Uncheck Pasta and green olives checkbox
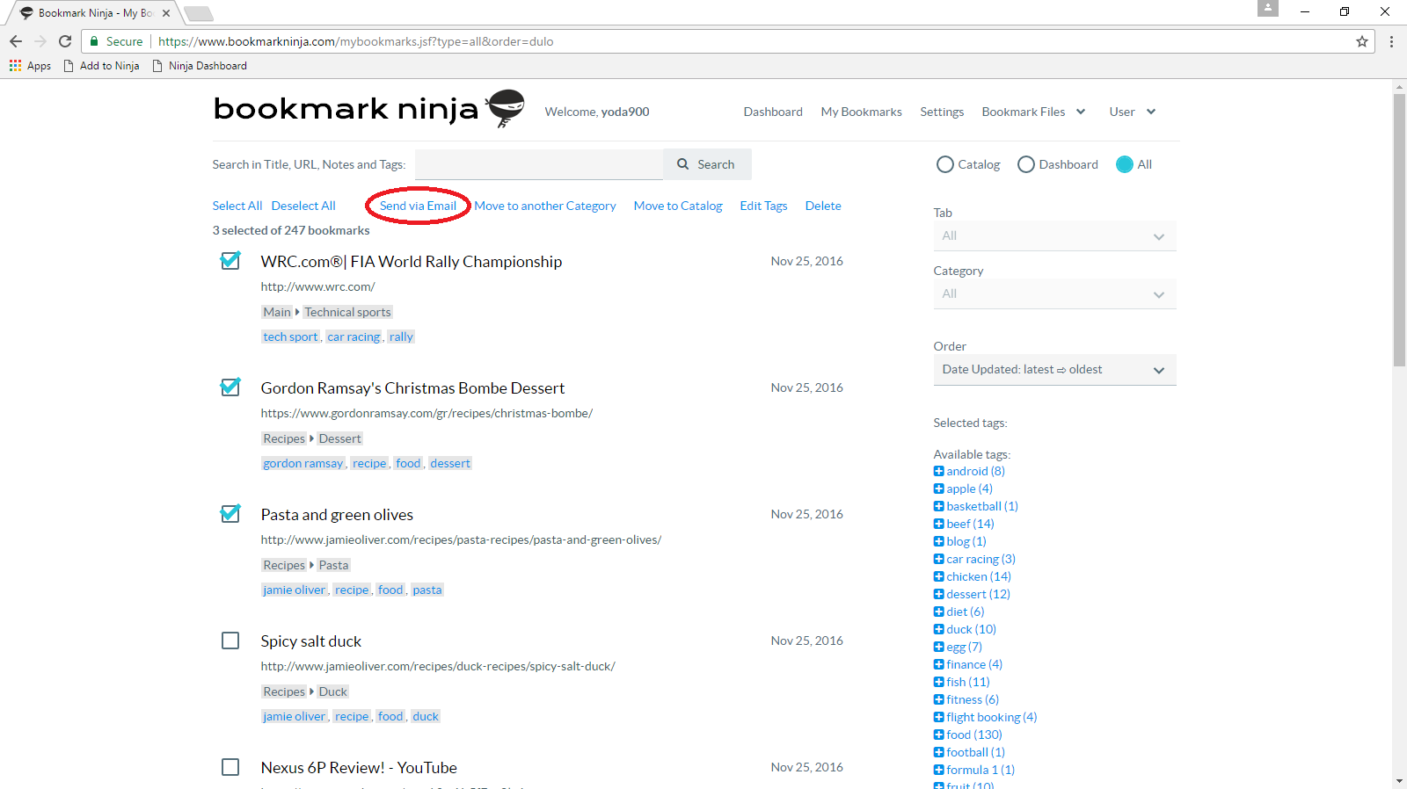This screenshot has height=789, width=1407. [x=230, y=514]
